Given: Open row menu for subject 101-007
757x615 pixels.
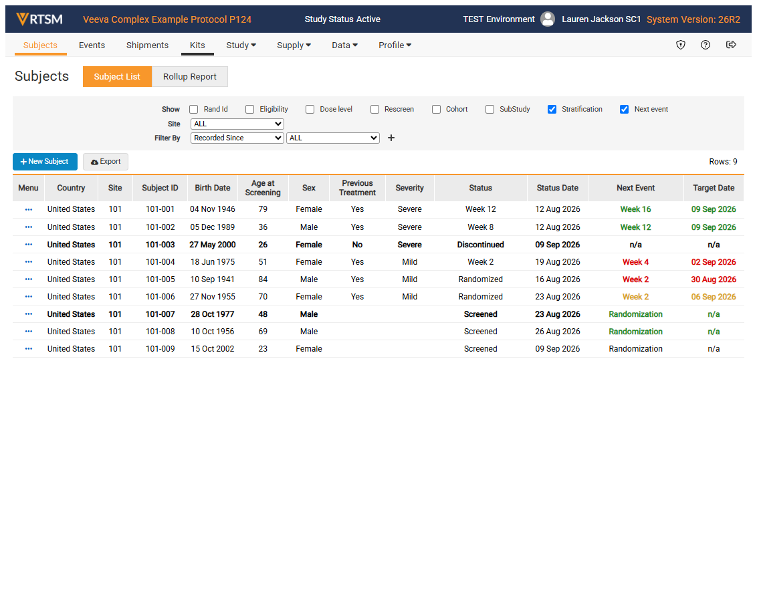Looking at the screenshot, I should pyautogui.click(x=29, y=314).
